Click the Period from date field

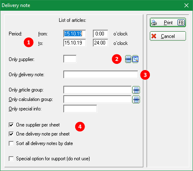coord(75,34)
